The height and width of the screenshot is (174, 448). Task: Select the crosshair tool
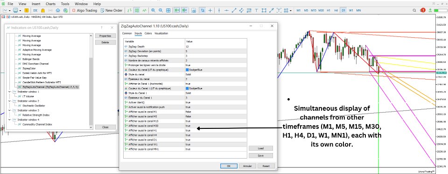[x=210, y=10]
